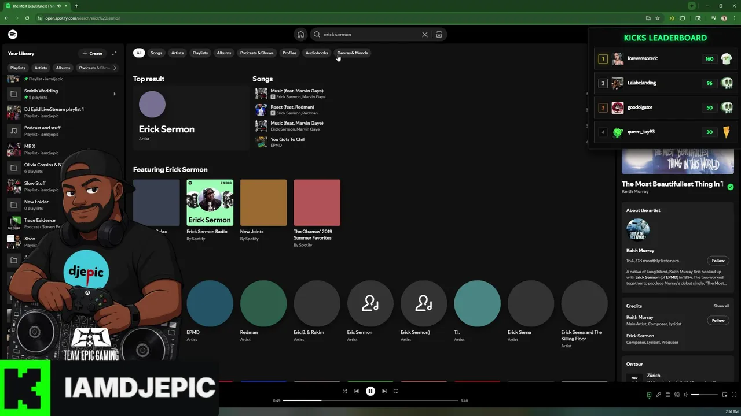Click Show all in Credits
Image resolution: width=741 pixels, height=416 pixels.
(721, 306)
